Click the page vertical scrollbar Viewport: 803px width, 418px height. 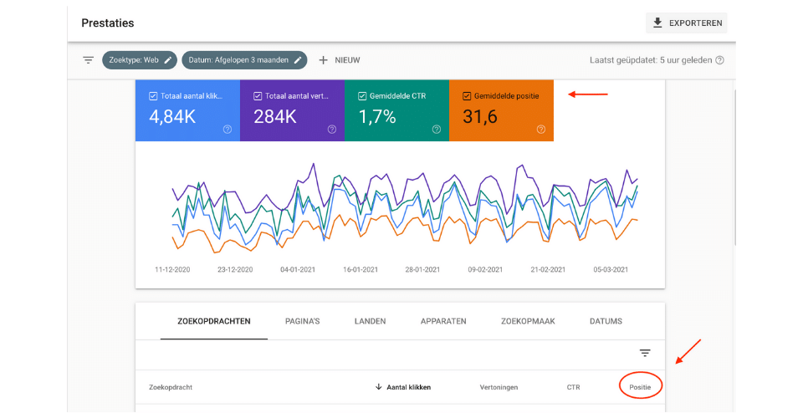tap(734, 168)
